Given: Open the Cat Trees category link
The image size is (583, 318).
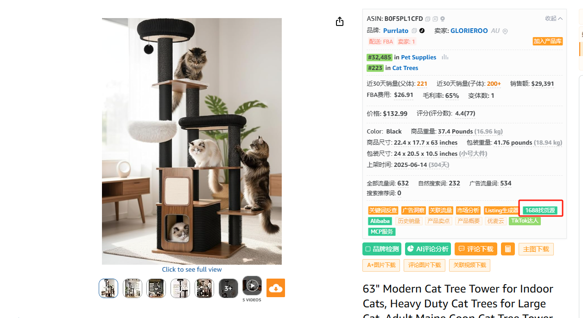Looking at the screenshot, I should point(405,68).
